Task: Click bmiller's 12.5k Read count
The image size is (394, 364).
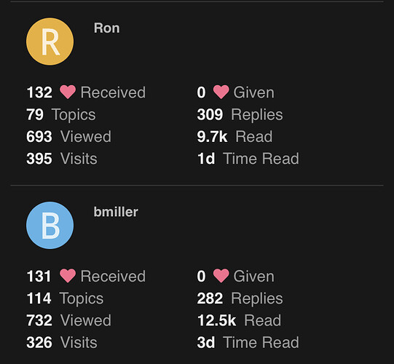Action: click(x=239, y=320)
